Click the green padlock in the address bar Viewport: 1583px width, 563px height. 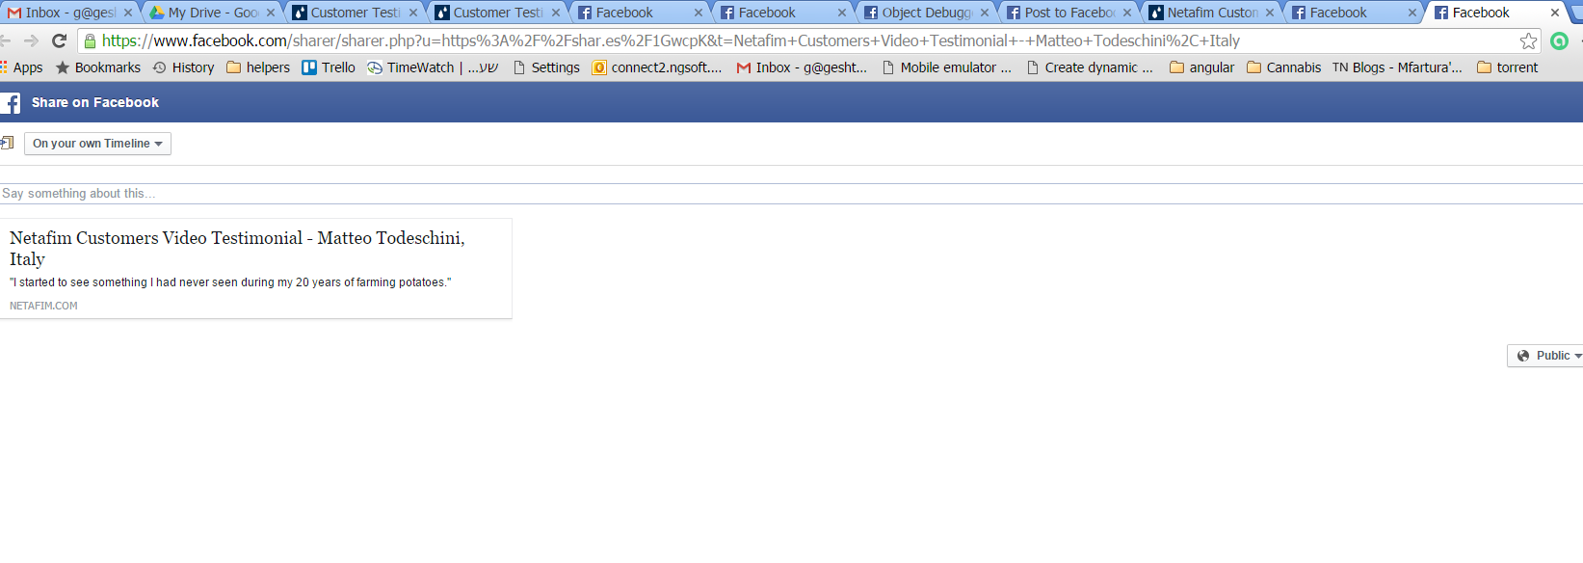[x=90, y=40]
